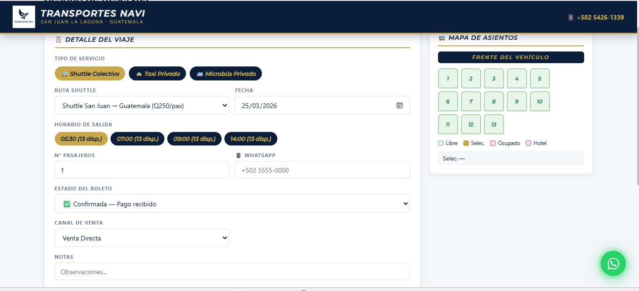
Task: Select seat number 1 on map
Action: (448, 79)
